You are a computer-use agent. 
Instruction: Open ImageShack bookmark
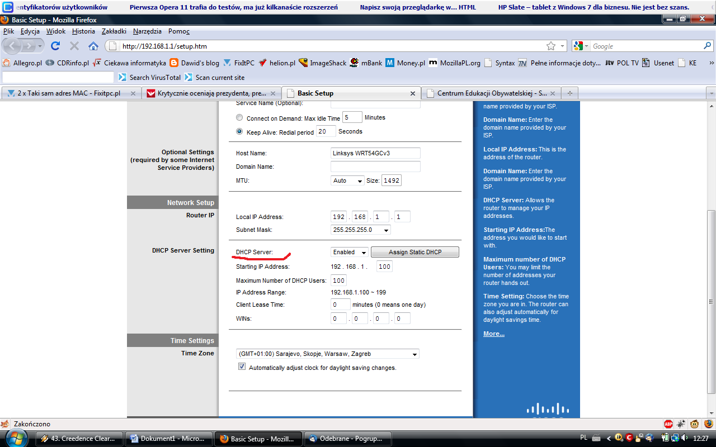click(x=323, y=63)
